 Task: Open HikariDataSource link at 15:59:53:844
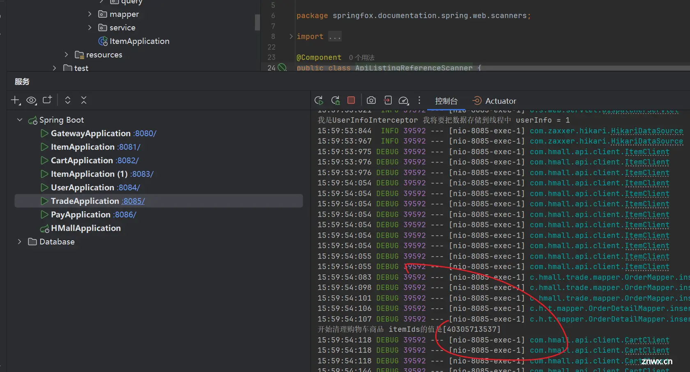pyautogui.click(x=647, y=131)
